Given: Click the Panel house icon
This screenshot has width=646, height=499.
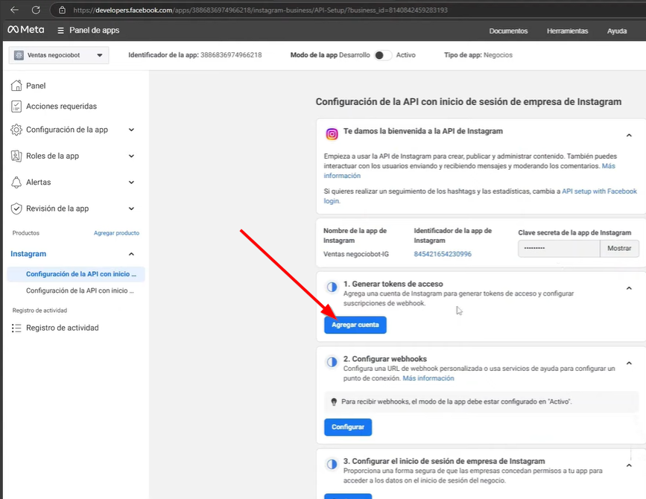Looking at the screenshot, I should (x=16, y=86).
